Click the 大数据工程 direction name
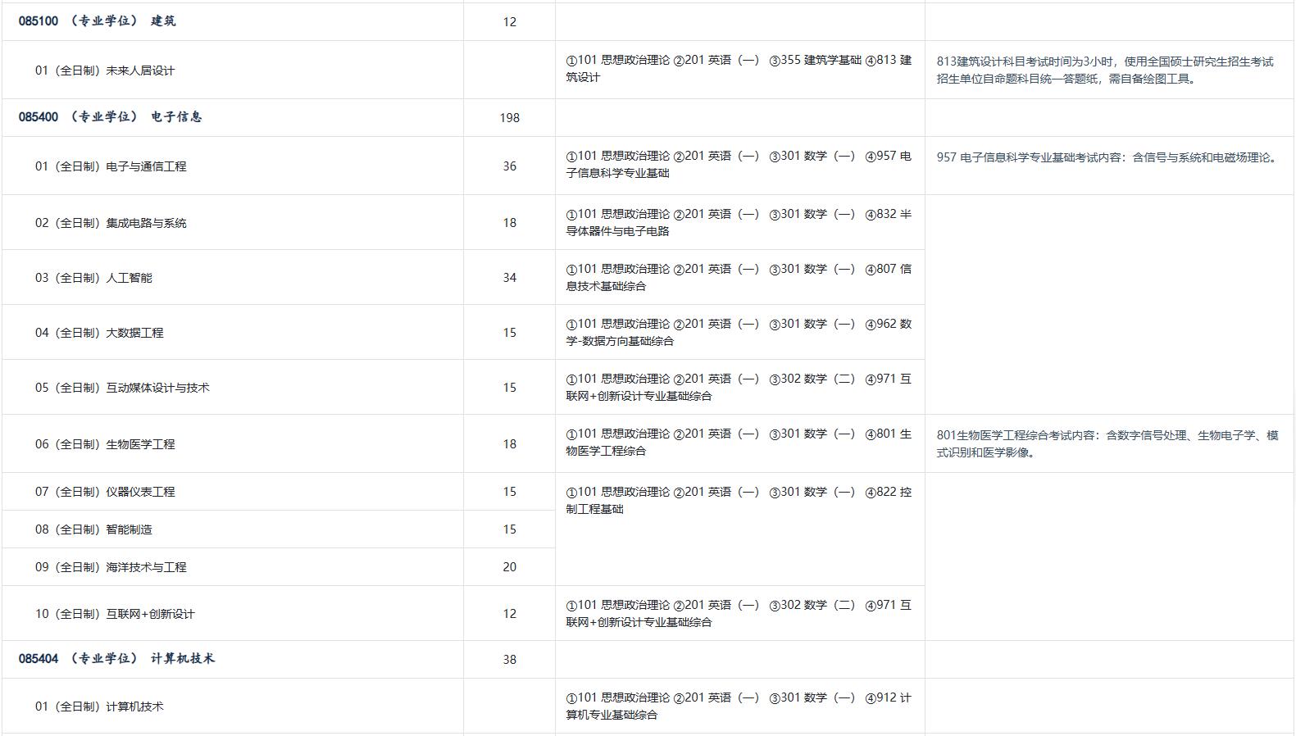 [x=99, y=333]
